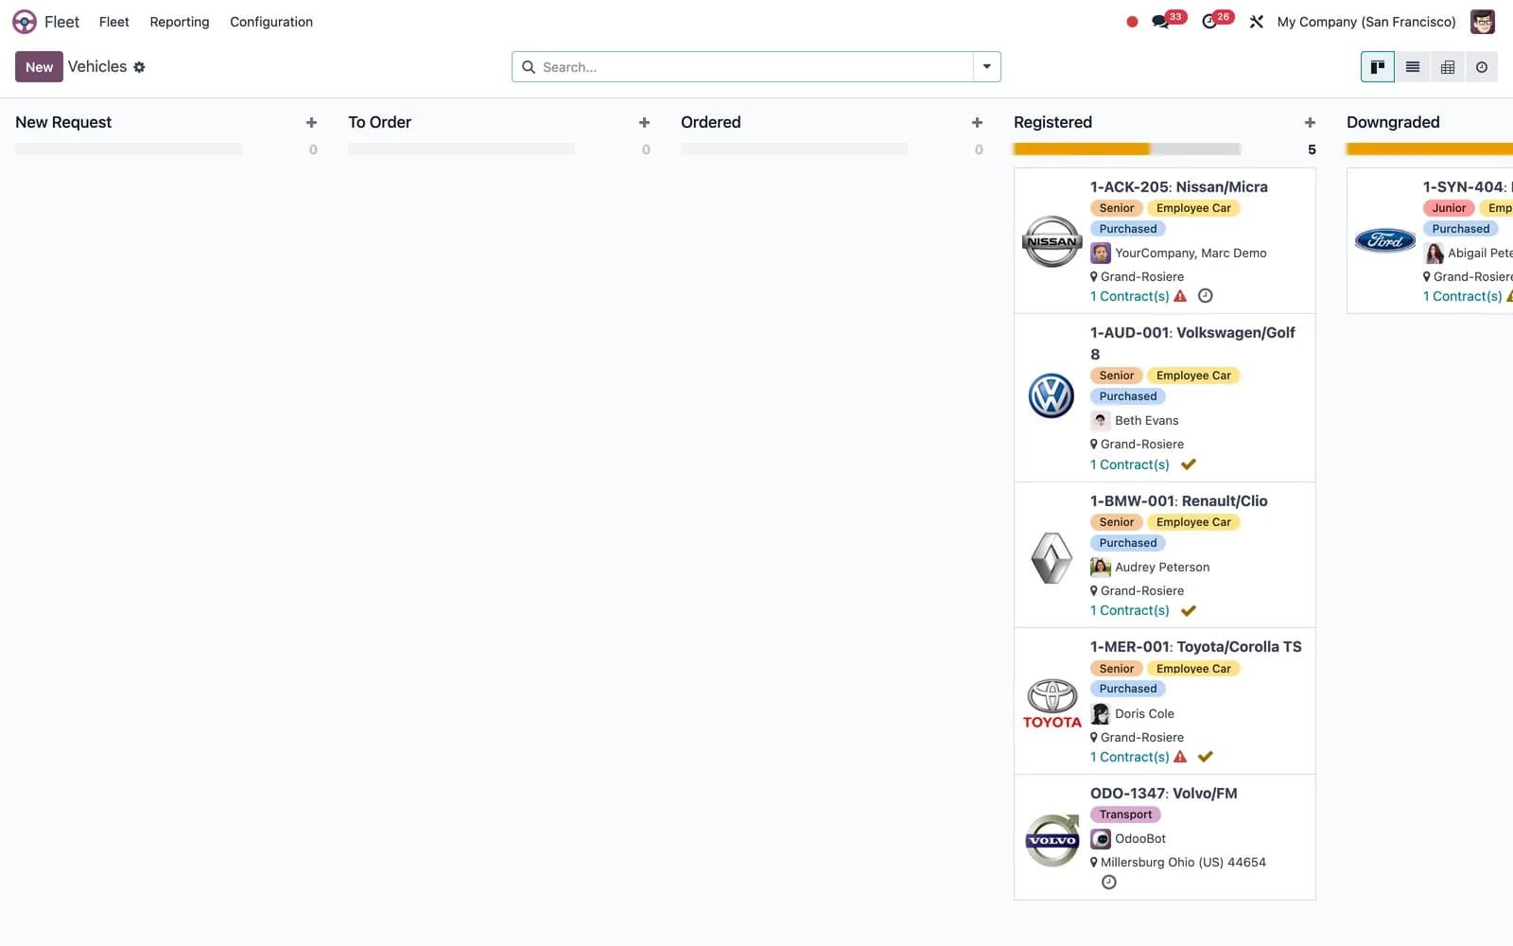Open 1 Contract(s) link on Volkswagen/Golf card
1513x946 pixels.
pyautogui.click(x=1130, y=464)
